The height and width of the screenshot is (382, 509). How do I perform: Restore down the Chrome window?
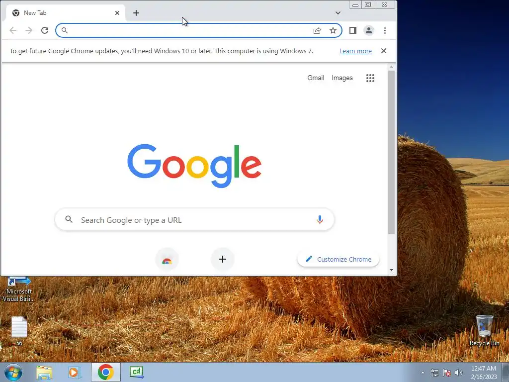[x=368, y=4]
